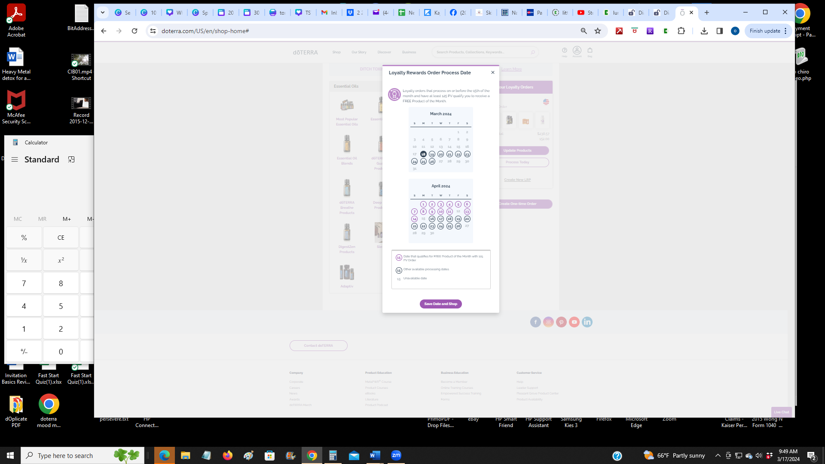
Task: Open a new browser tab
Action: (x=707, y=12)
